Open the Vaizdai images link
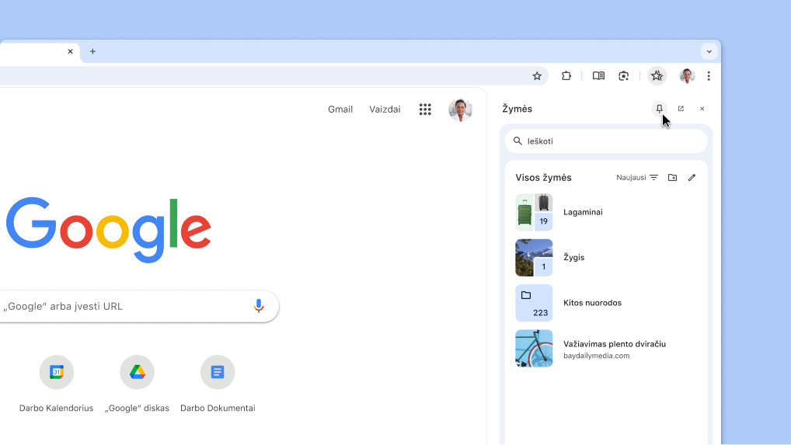This screenshot has height=445, width=791. 385,110
